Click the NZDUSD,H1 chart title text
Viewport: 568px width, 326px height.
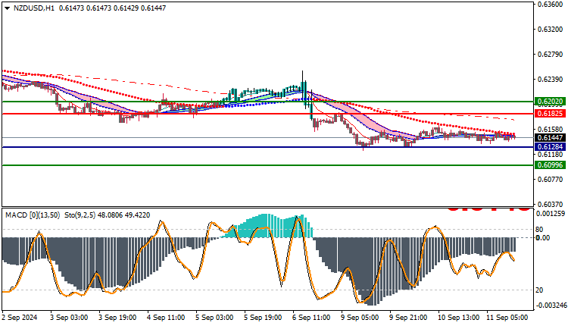[x=34, y=8]
